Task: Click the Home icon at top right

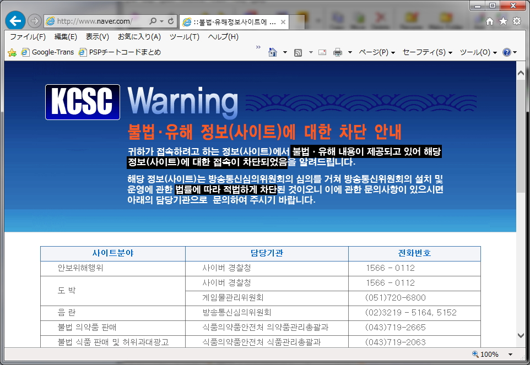Action: pyautogui.click(x=489, y=21)
